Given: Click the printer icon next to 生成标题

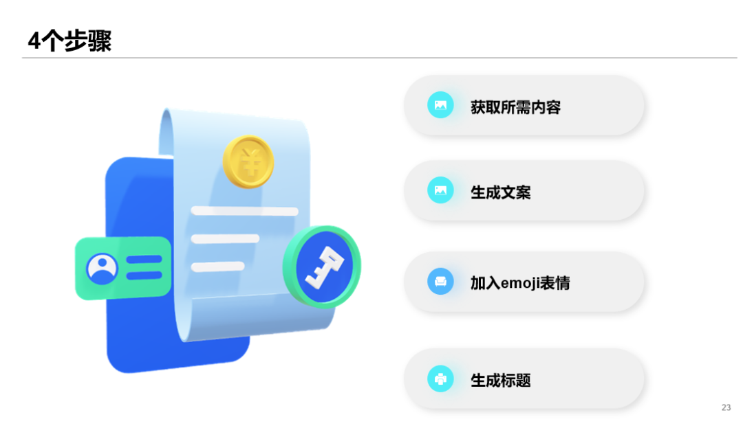Looking at the screenshot, I should point(440,379).
